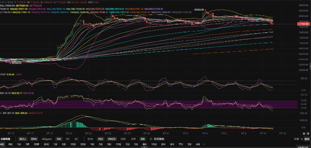This screenshot has height=148, width=311.
Task: Click the RSI2:28.77 legend value
Action: pos(17,93)
